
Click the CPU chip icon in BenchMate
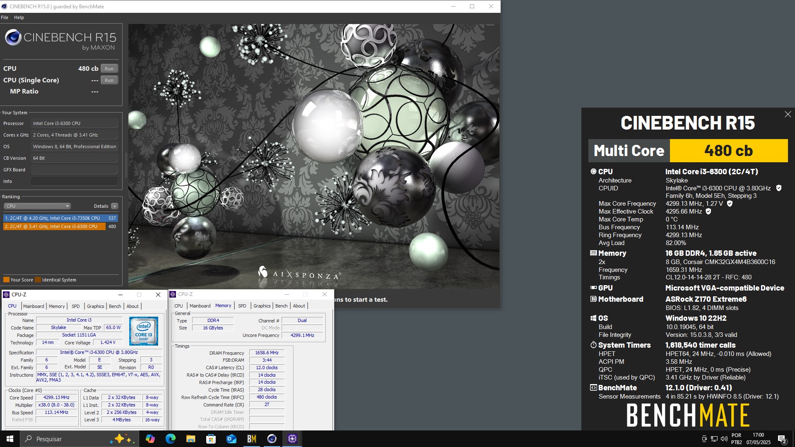pos(593,171)
